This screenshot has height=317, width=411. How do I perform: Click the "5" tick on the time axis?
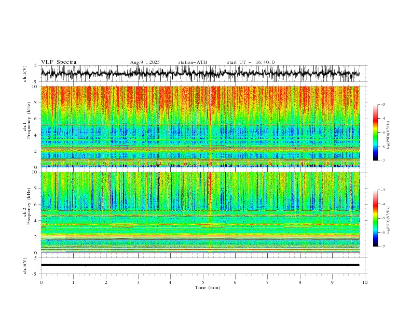click(203, 282)
